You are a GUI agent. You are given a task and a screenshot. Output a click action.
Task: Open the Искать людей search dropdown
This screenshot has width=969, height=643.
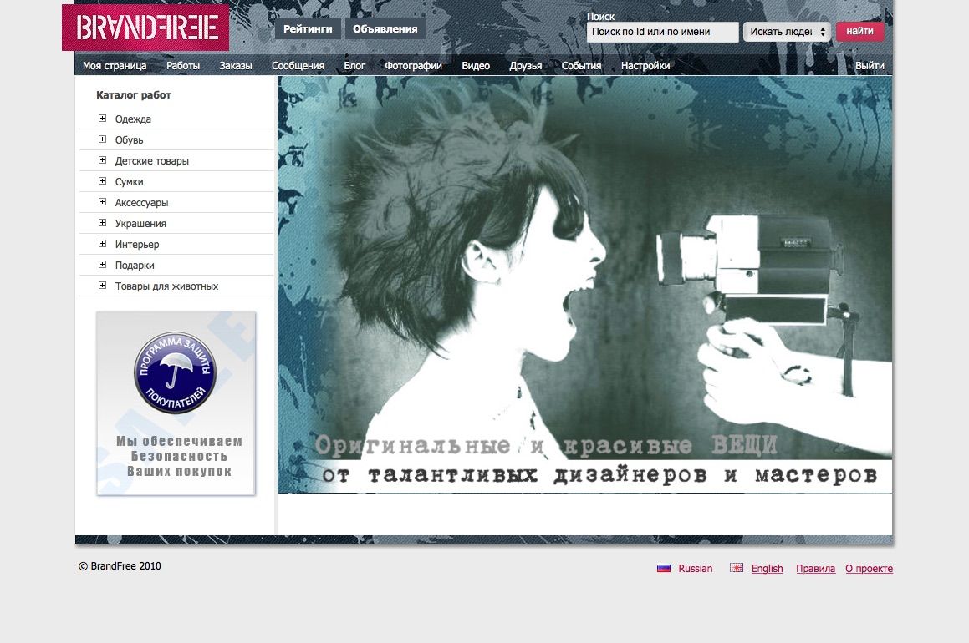pos(786,32)
